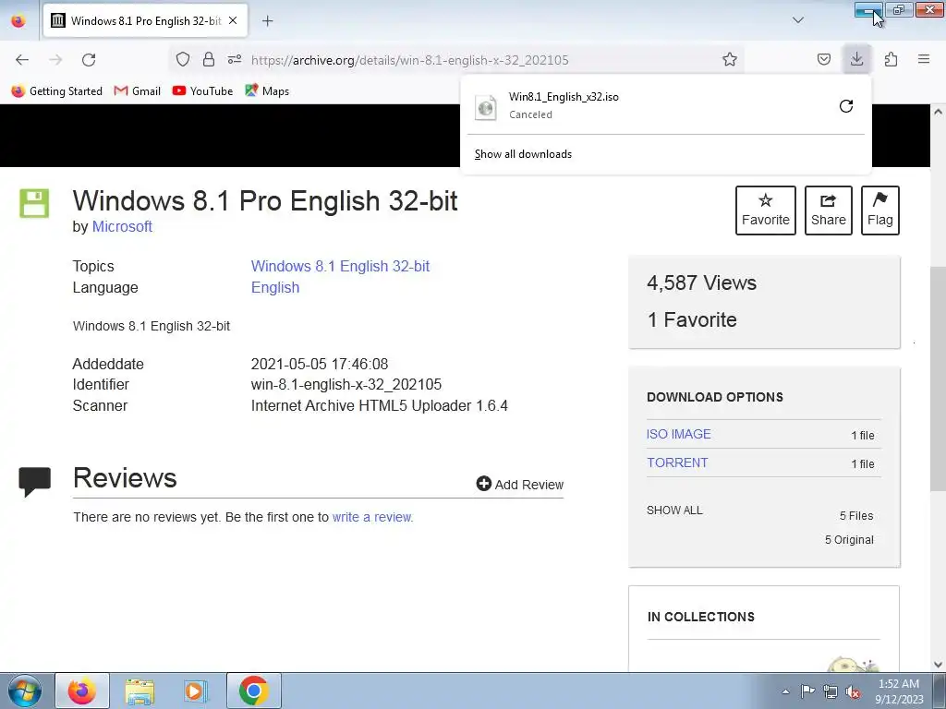Viewport: 946px width, 709px height.
Task: Expand the list all tabs chevron
Action: click(797, 20)
